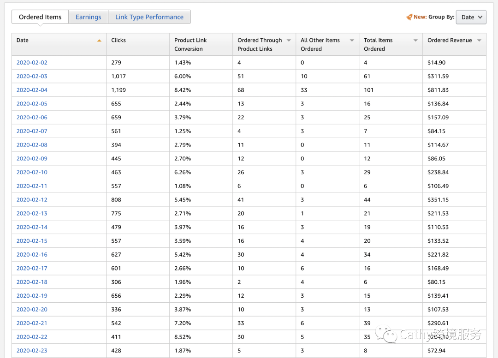Click sort arrow on Ordered Revenue column
This screenshot has height=358, width=498.
pos(479,41)
